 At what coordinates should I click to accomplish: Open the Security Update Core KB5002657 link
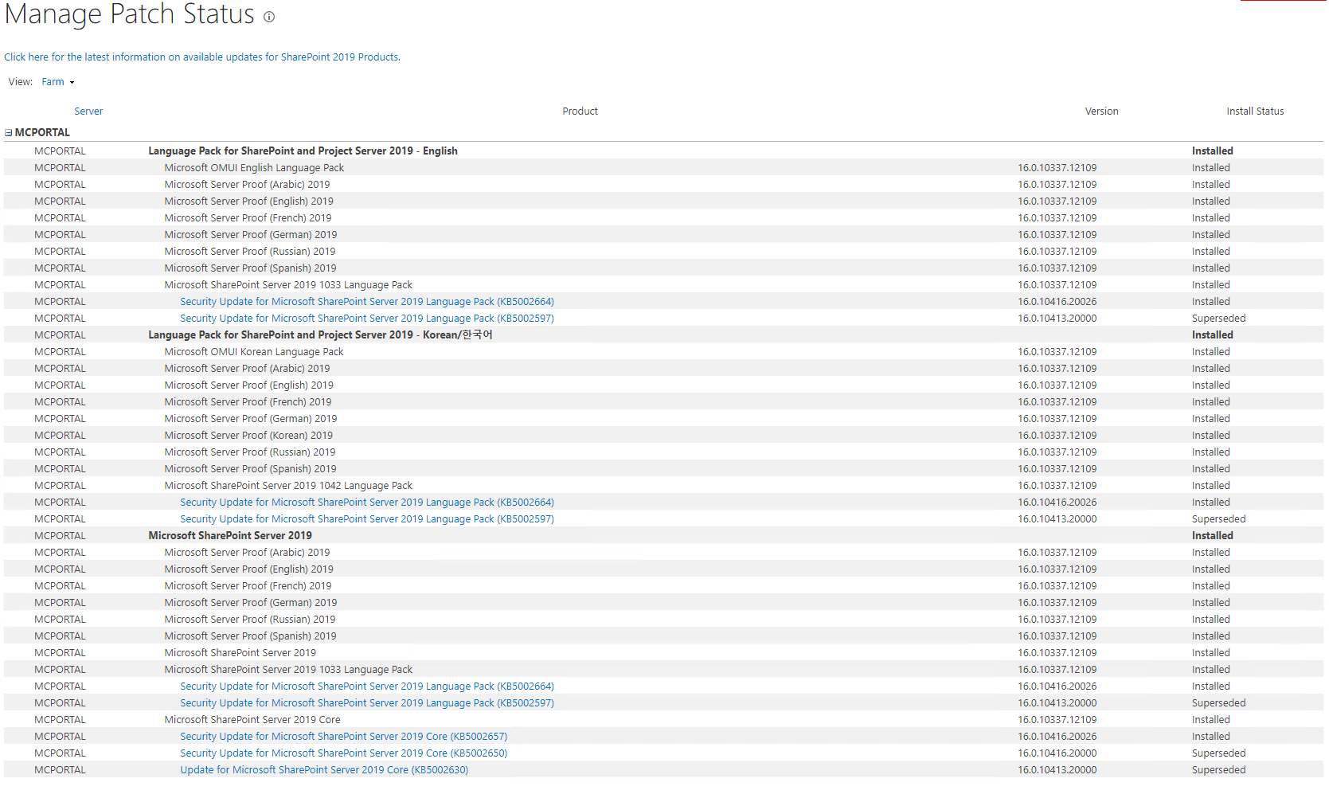pyautogui.click(x=343, y=737)
